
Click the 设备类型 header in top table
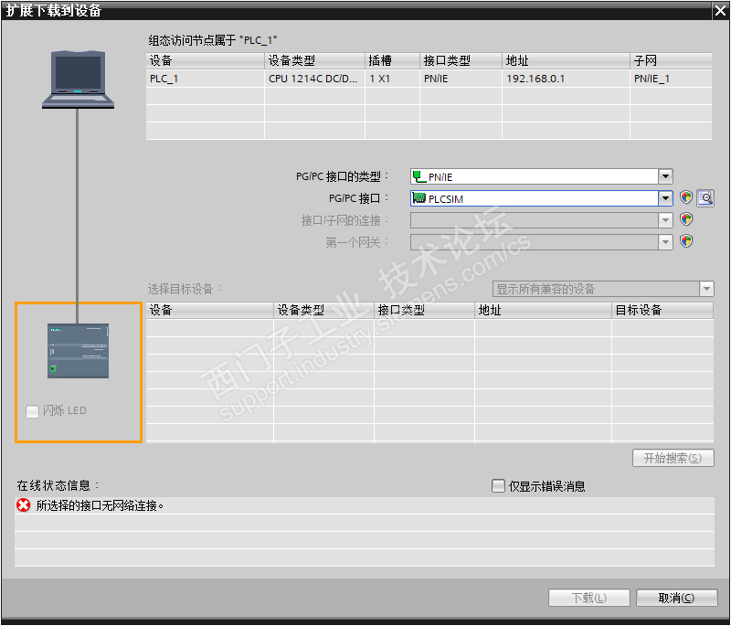click(x=314, y=60)
